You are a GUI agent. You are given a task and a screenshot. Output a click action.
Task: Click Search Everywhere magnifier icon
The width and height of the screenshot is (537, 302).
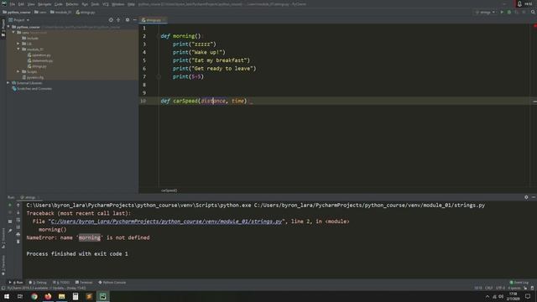(x=533, y=12)
